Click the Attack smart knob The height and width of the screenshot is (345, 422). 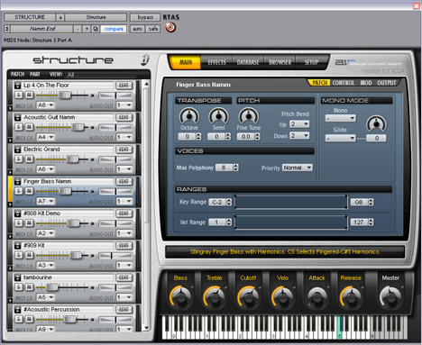point(316,296)
